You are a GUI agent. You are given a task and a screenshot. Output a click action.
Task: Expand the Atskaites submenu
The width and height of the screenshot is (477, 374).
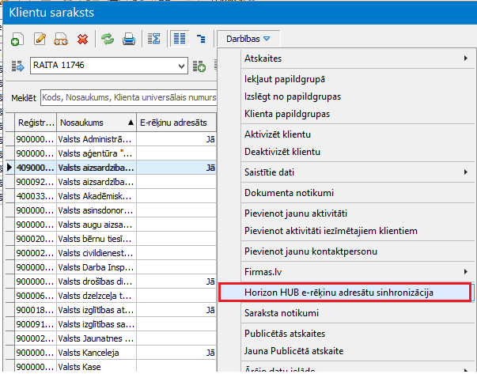[356, 59]
